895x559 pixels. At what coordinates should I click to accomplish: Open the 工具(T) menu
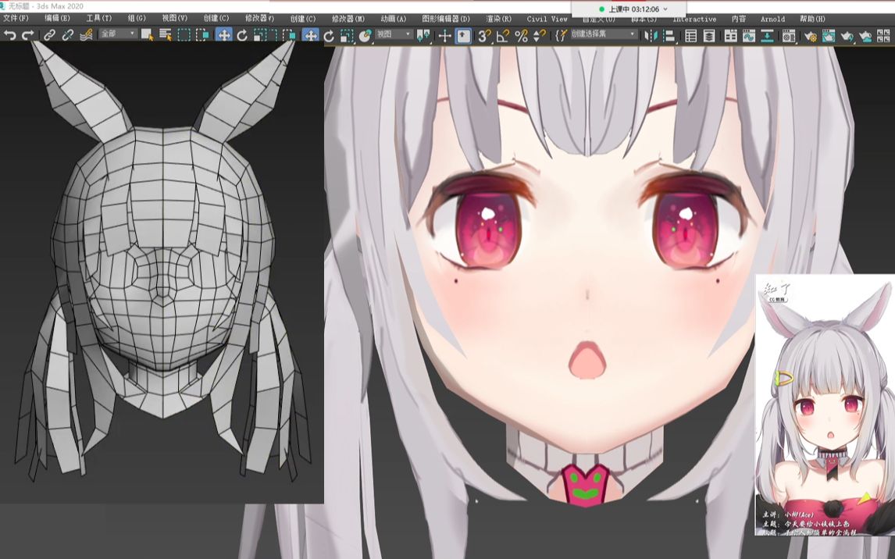tap(98, 18)
